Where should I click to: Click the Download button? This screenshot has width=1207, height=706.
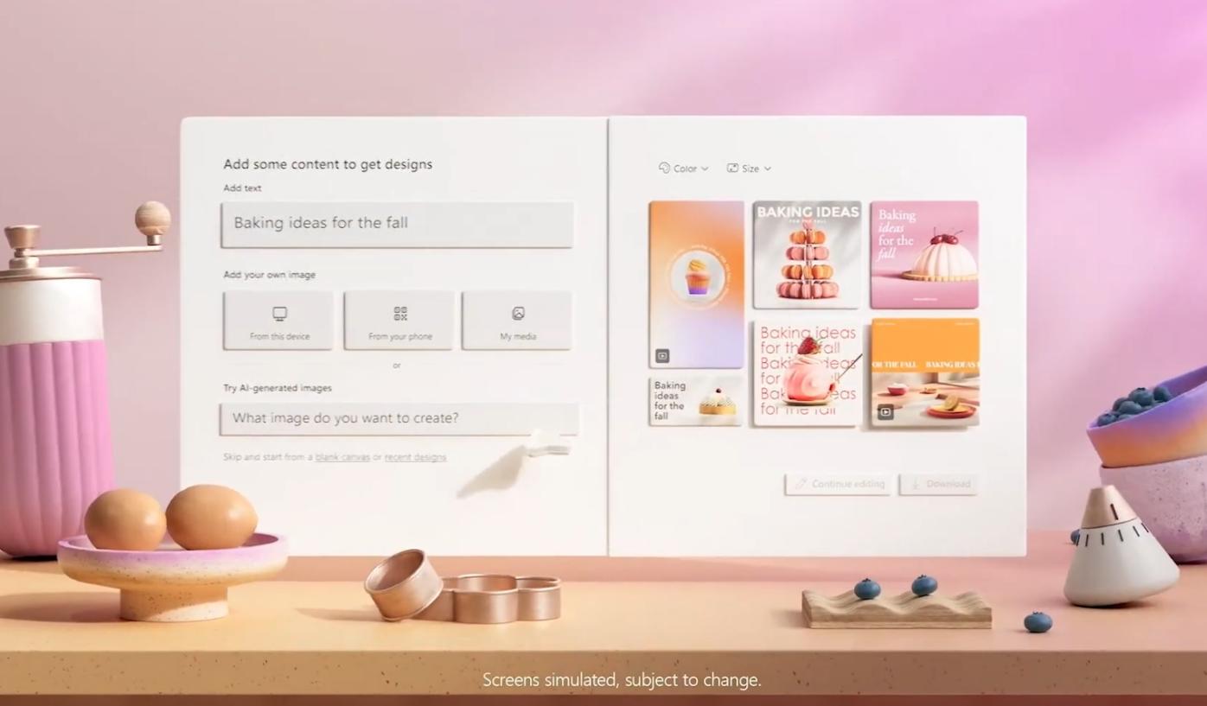coord(939,484)
